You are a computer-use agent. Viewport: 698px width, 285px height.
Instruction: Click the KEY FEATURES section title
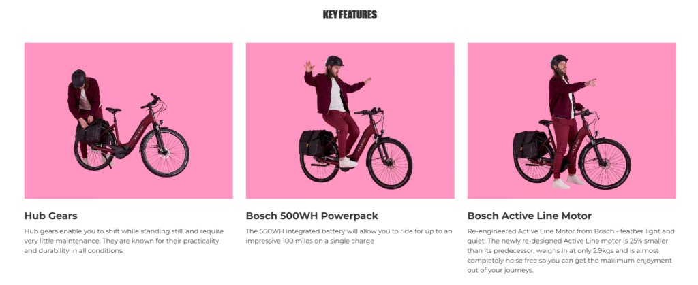click(350, 15)
